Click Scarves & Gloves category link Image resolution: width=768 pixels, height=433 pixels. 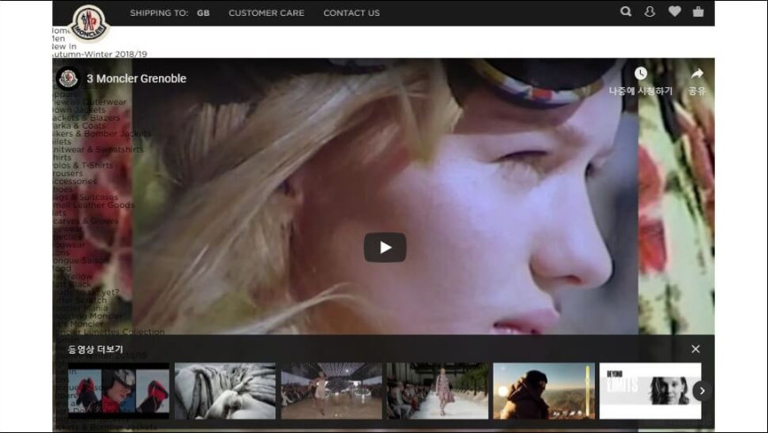click(x=86, y=221)
